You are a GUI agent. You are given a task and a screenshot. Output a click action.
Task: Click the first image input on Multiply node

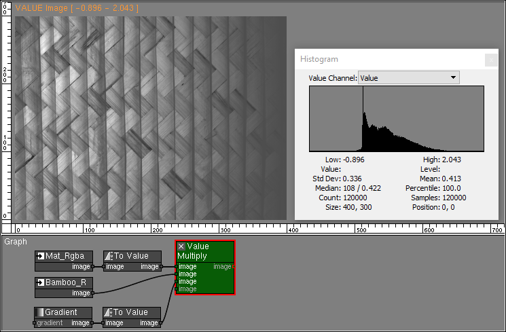click(177, 267)
